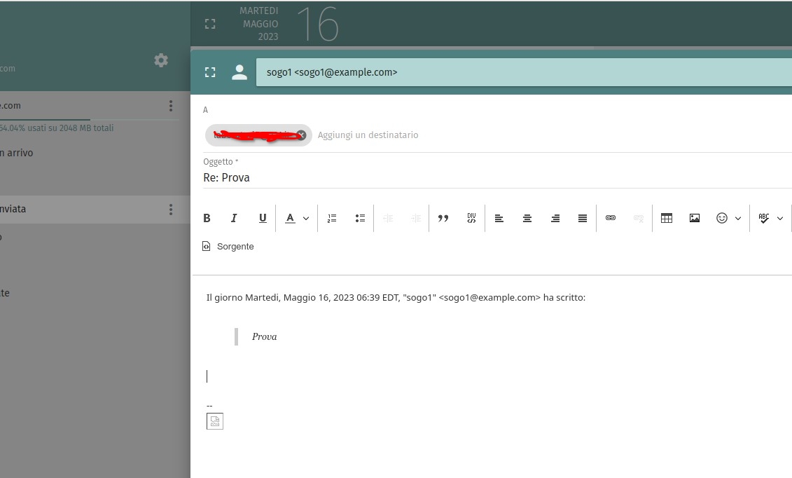792x478 pixels.
Task: Open the text color dropdown
Action: pyautogui.click(x=305, y=219)
